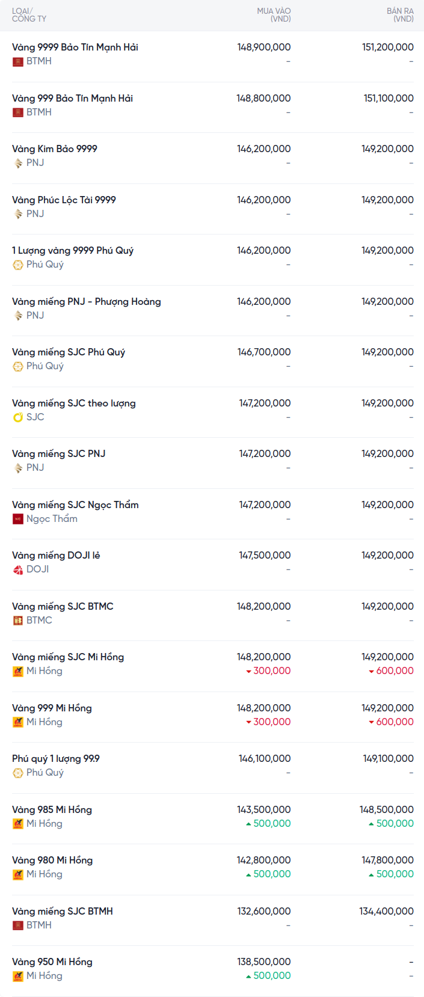Open Vàng 999 Bảo Tín Mạnh Hải row

72,98
